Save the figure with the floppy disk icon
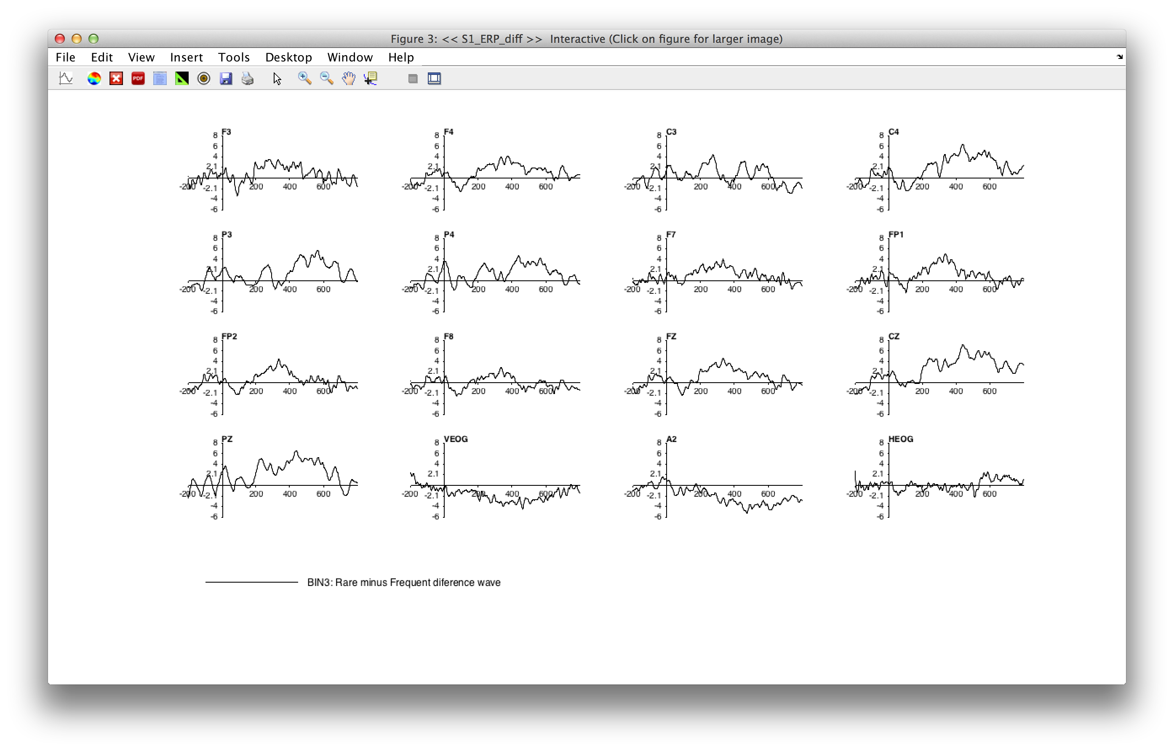The width and height of the screenshot is (1174, 751). (x=226, y=79)
